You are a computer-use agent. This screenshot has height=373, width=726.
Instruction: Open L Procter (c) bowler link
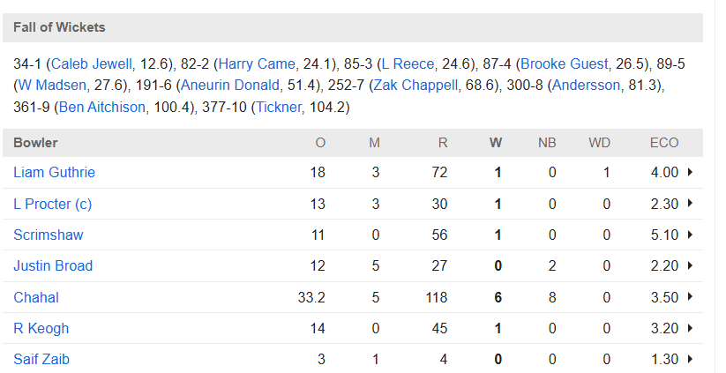(52, 204)
